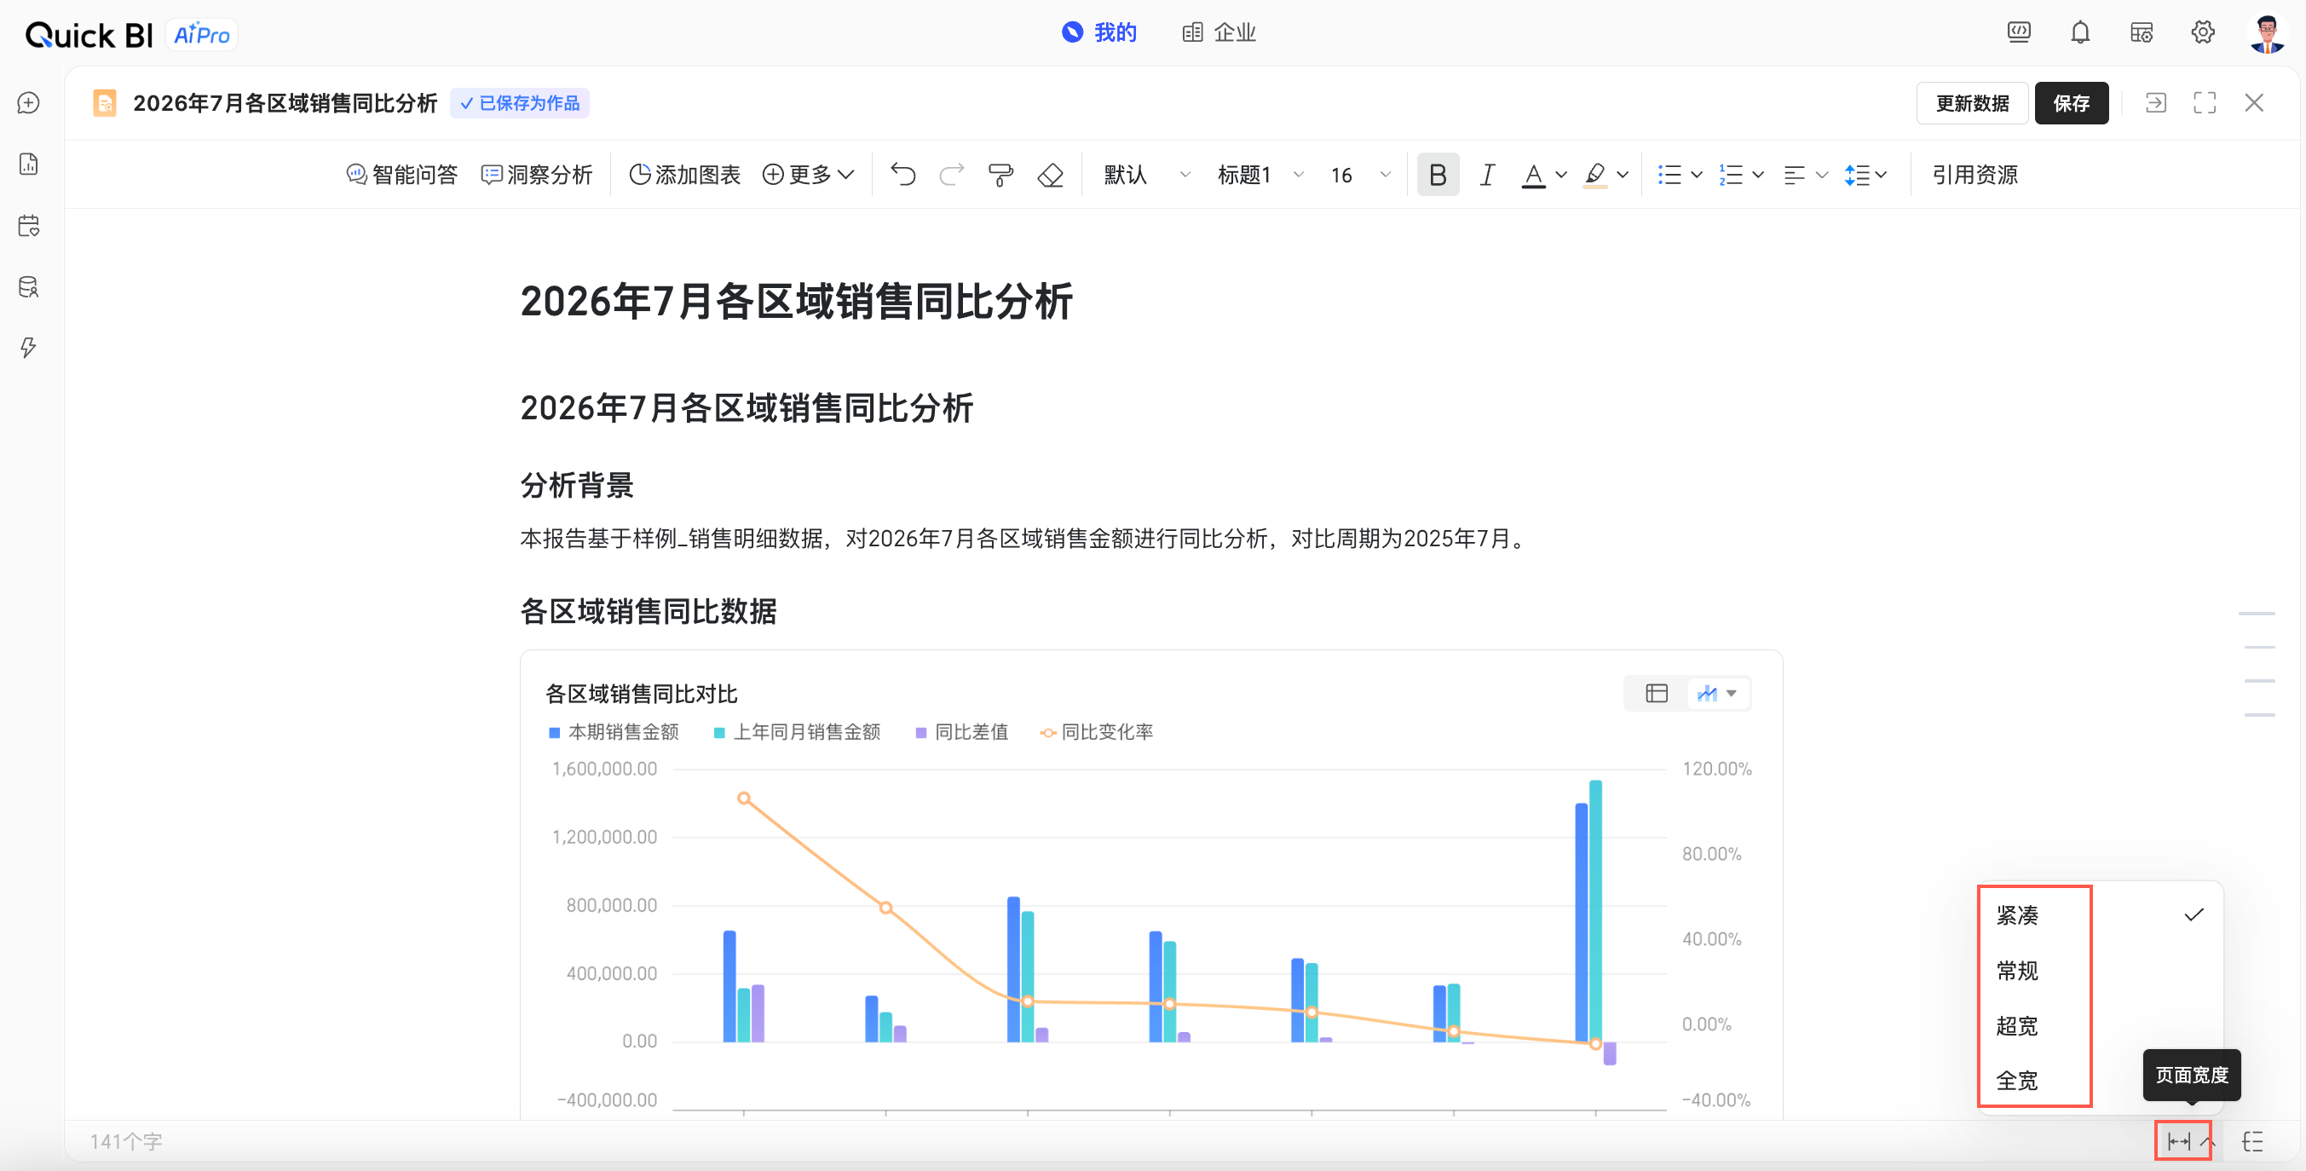This screenshot has height=1171, width=2306.
Task: Expand numbered list options arrow
Action: [1758, 175]
